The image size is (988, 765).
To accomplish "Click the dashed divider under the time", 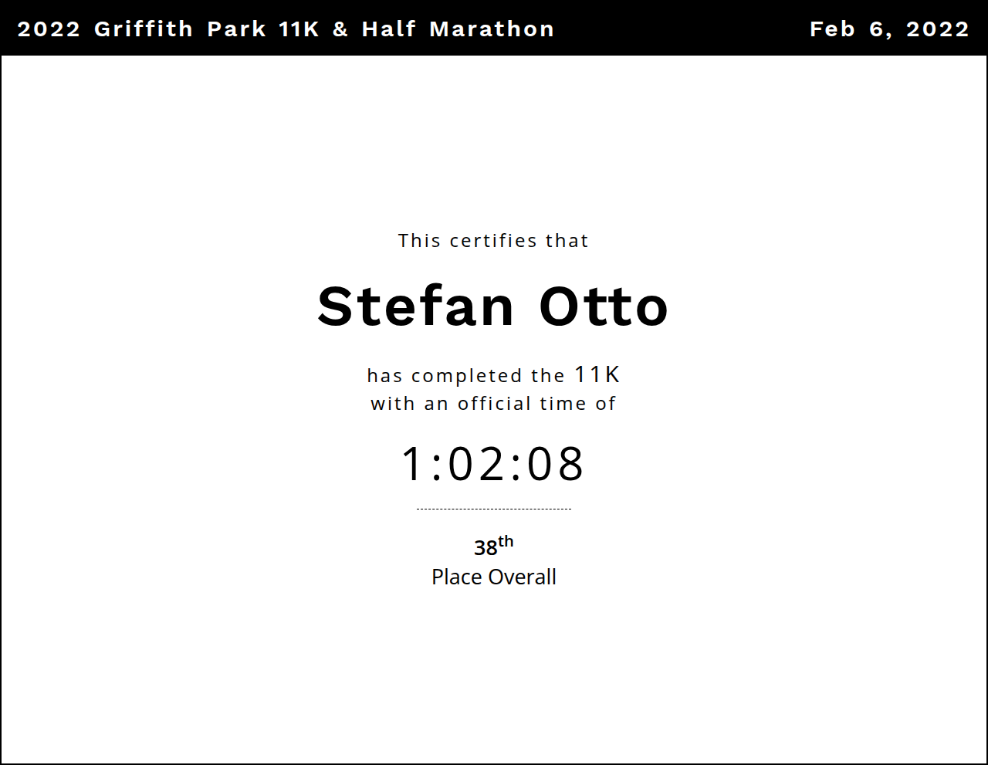I will pos(493,509).
